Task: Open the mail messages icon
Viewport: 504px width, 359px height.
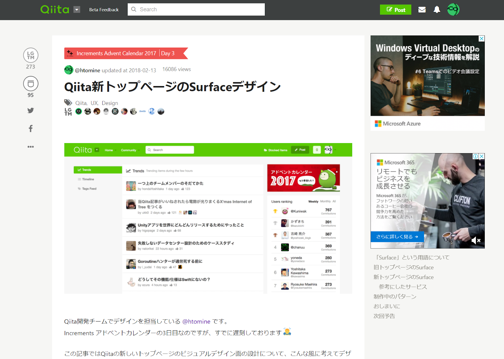Action: [x=422, y=9]
